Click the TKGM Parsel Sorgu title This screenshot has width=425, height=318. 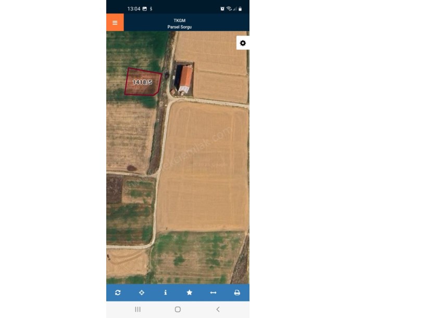[x=180, y=23]
